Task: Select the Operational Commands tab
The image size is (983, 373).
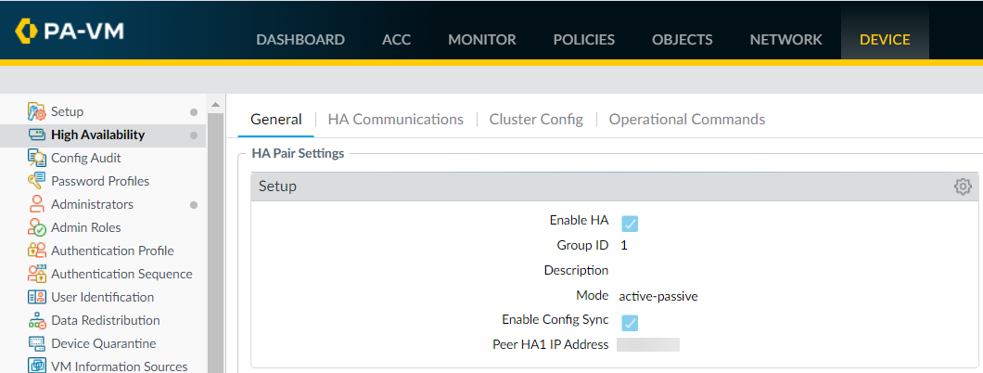Action: 686,119
